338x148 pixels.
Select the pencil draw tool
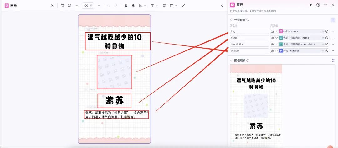click(x=184, y=6)
